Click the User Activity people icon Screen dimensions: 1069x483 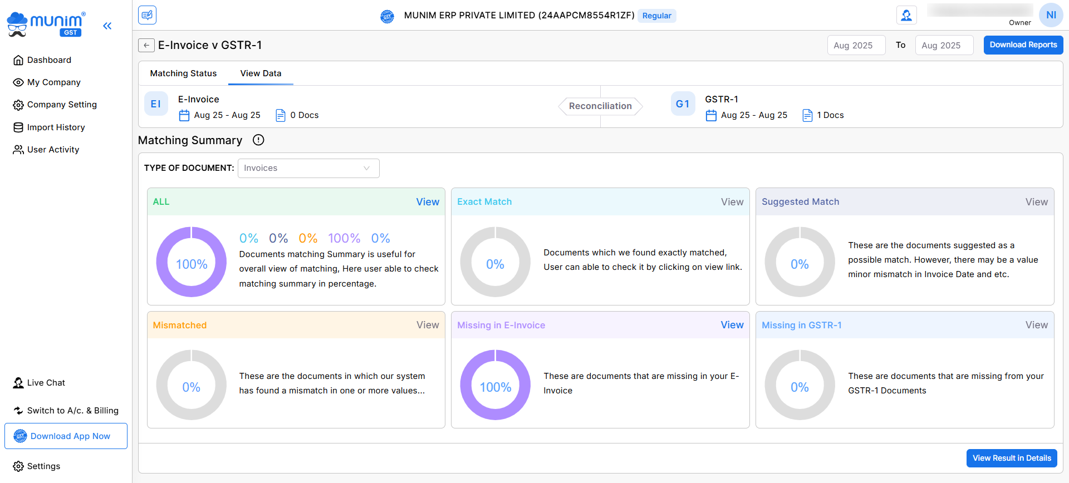(18, 150)
